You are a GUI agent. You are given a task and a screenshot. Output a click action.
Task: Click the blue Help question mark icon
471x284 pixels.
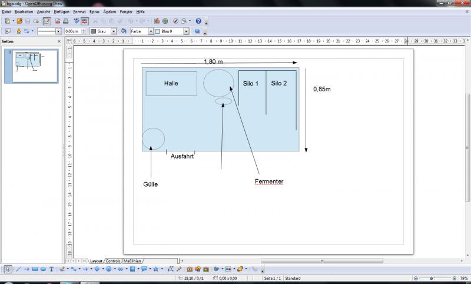(x=198, y=21)
